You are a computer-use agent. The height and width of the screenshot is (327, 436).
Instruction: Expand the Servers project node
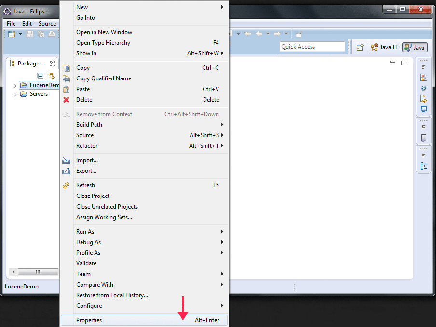[x=15, y=94]
